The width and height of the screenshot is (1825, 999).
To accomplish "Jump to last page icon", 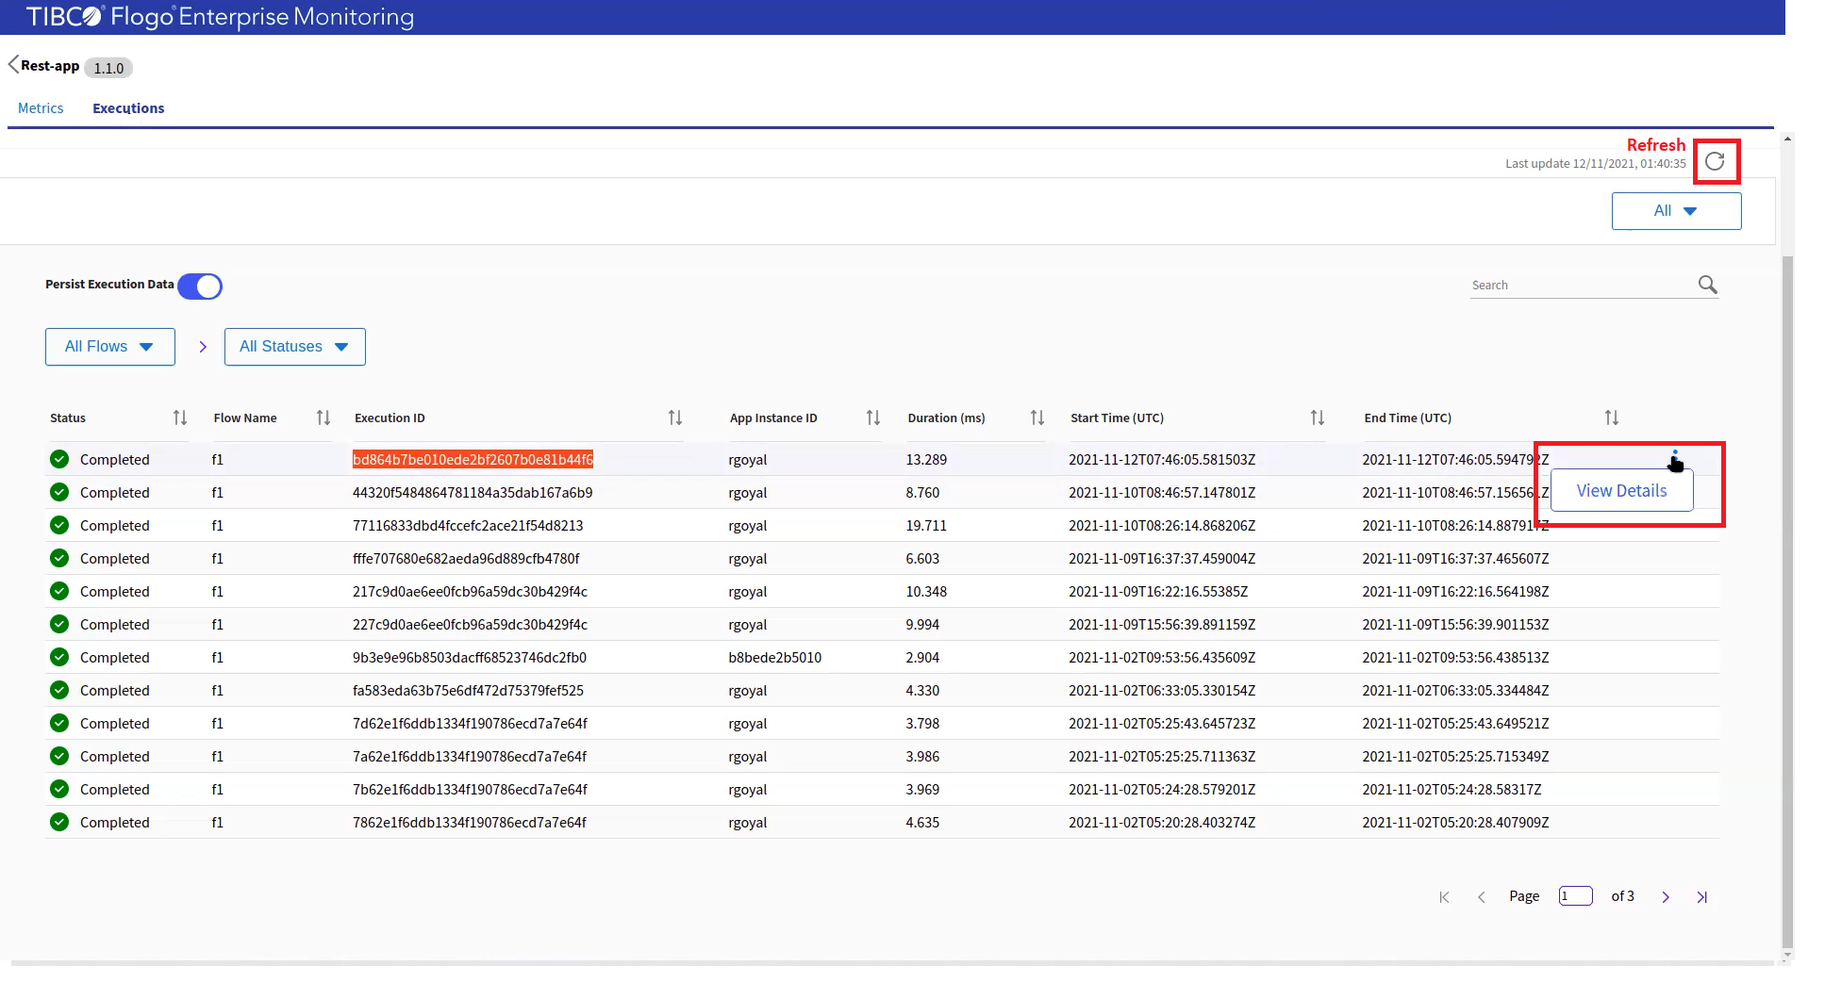I will (1702, 897).
